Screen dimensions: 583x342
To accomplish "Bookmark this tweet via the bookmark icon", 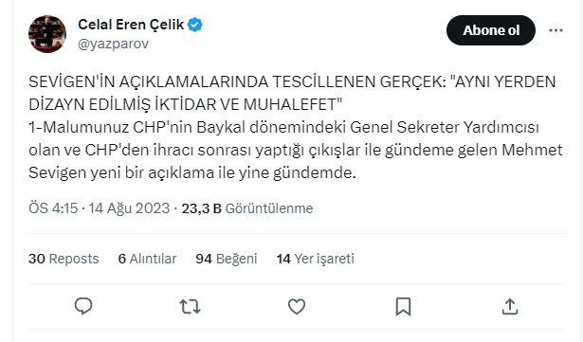I will 403,307.
